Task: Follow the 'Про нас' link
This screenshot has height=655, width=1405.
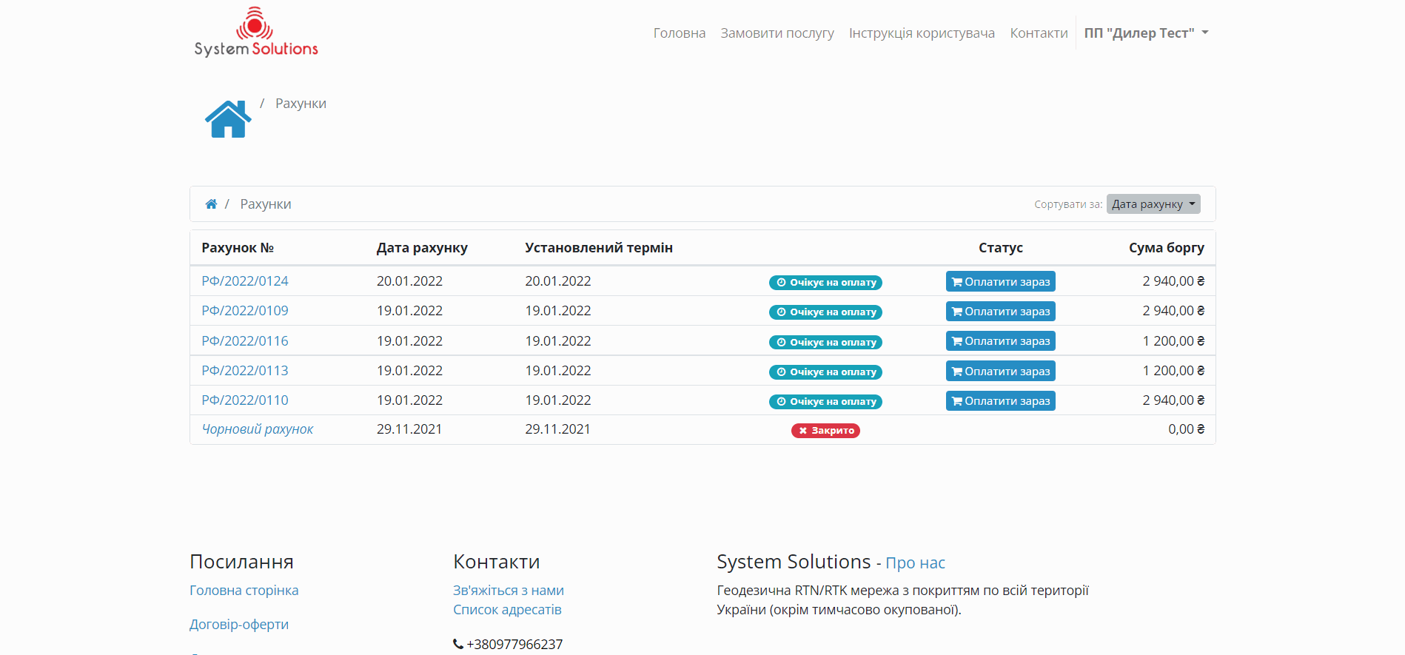Action: 915,563
